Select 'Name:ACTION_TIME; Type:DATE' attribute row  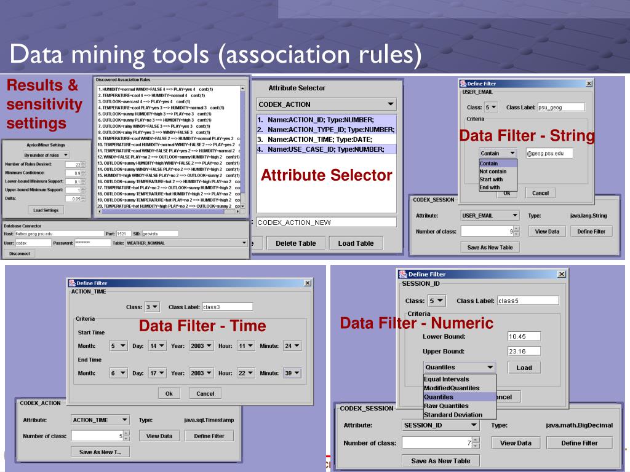point(326,140)
